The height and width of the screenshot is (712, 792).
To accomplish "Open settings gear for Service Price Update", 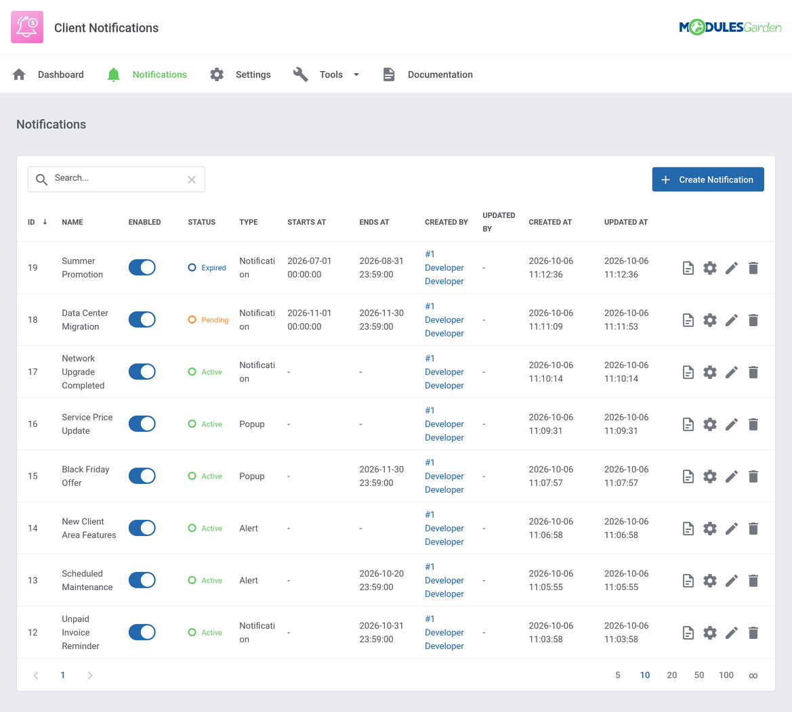I will point(709,424).
